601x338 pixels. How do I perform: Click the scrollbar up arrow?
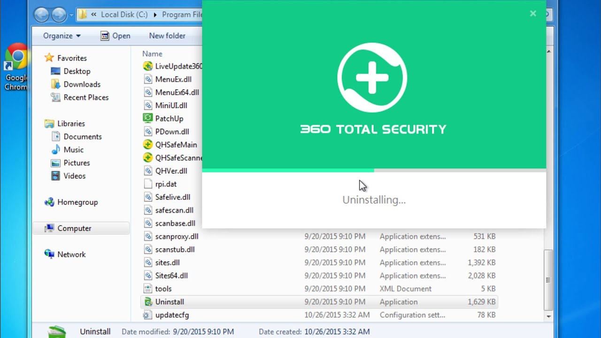548,51
